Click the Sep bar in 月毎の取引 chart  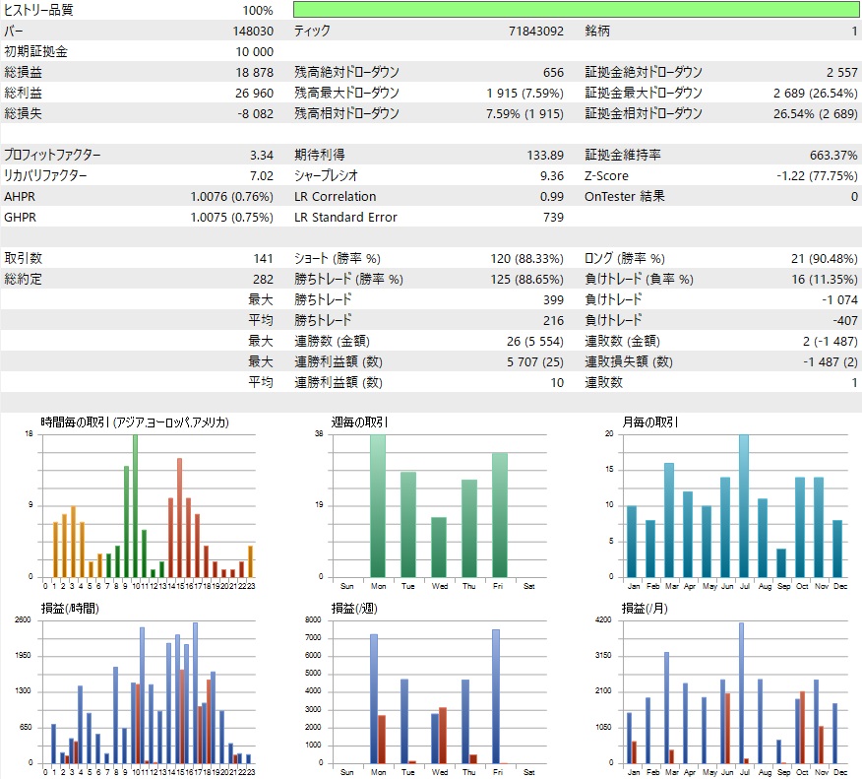[778, 562]
